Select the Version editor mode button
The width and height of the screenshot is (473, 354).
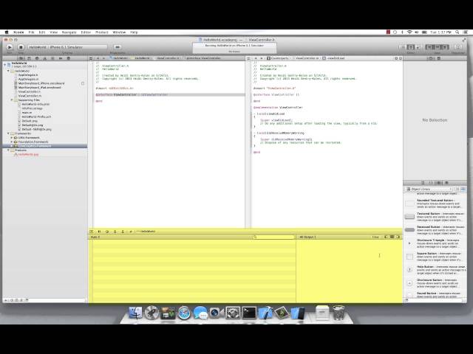pyautogui.click(x=418, y=47)
